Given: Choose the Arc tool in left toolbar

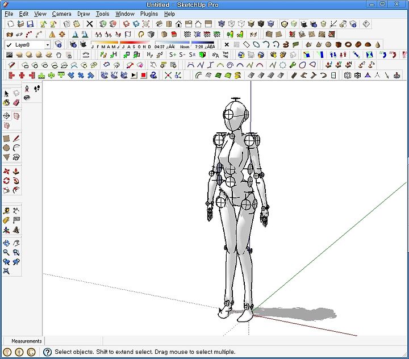Looking at the screenshot, I should pos(16,148).
